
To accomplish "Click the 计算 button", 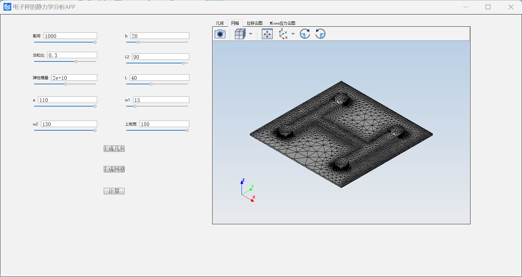I will pos(114,191).
